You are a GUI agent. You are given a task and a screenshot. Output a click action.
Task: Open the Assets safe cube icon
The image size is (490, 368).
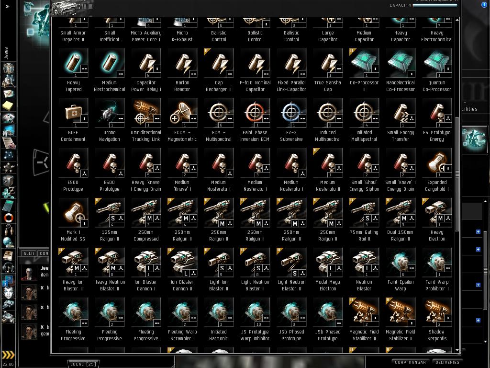point(8,180)
